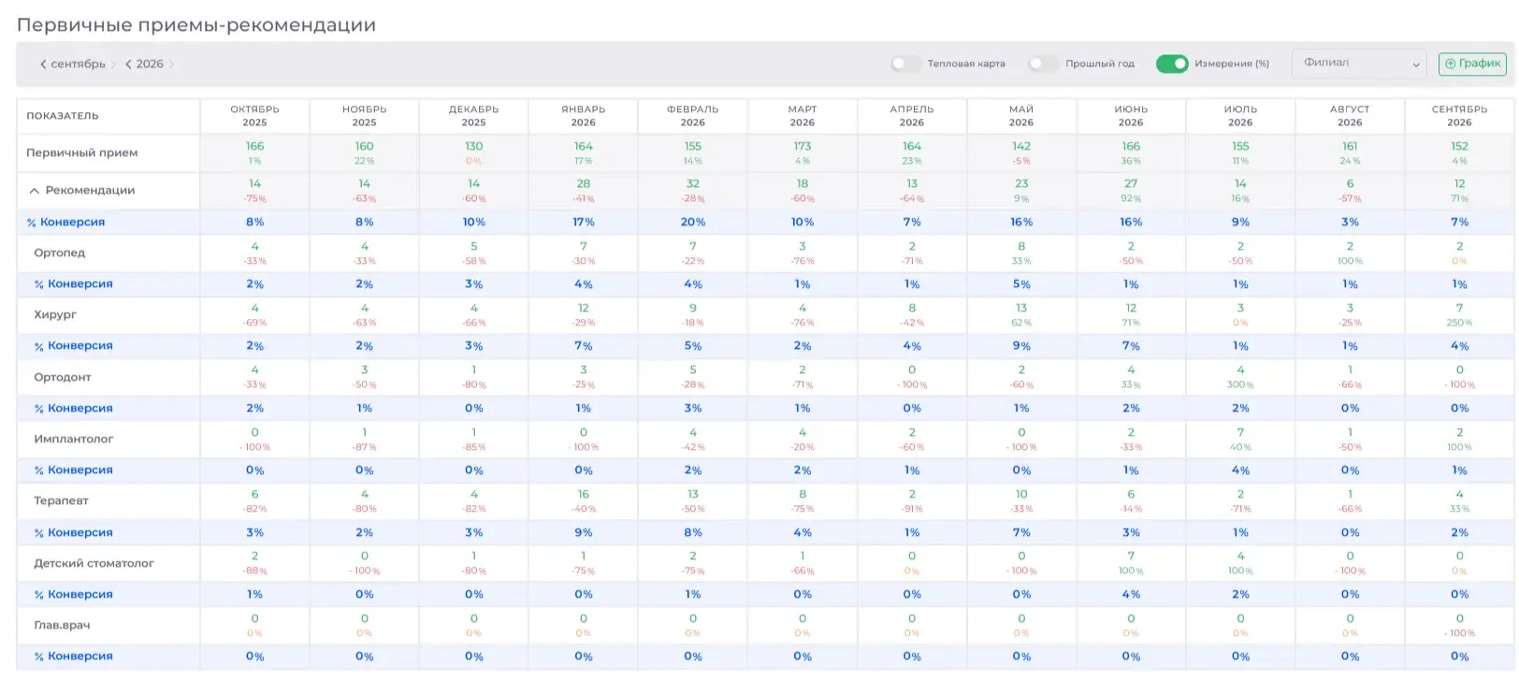Click Первичный прием value 173 for March
Viewport: 1519px width, 694px height.
click(803, 147)
